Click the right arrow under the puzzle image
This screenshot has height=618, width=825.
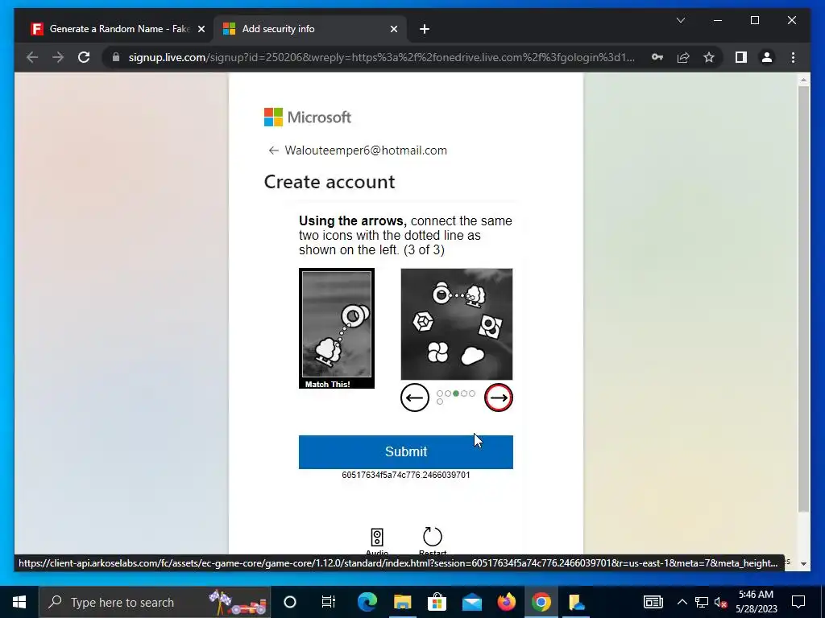point(498,398)
